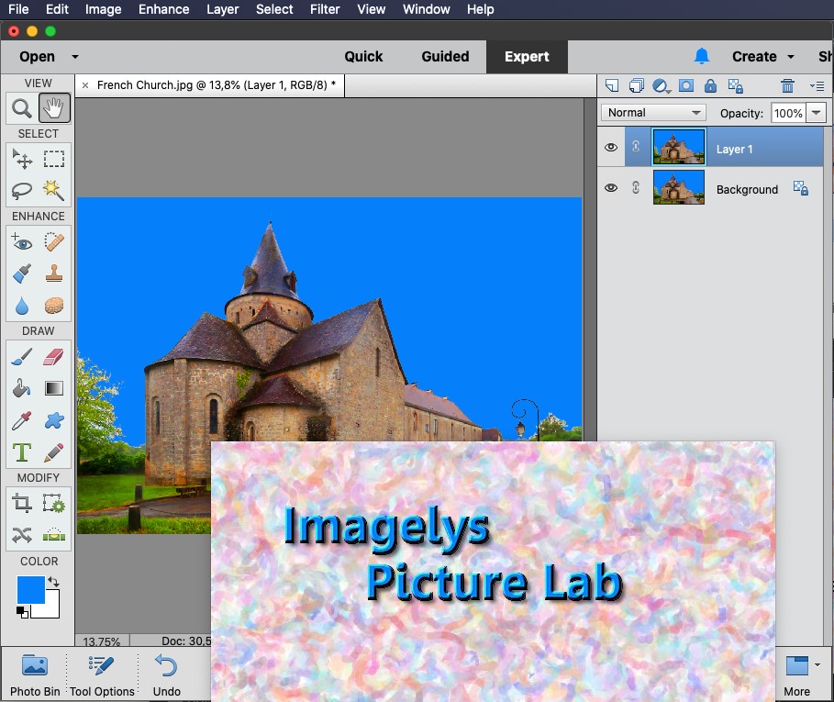834x702 pixels.
Task: Create a new layer group
Action: 636,85
